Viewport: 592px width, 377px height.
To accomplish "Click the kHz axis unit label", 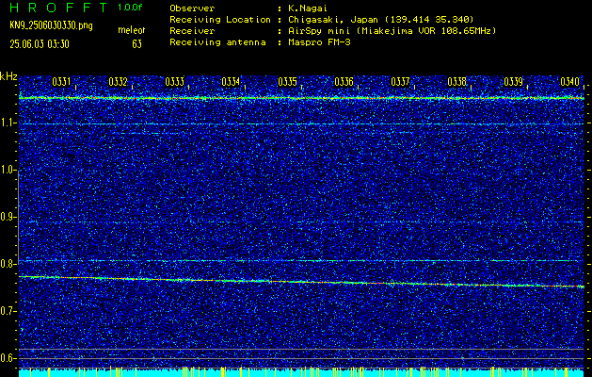I will coord(8,76).
